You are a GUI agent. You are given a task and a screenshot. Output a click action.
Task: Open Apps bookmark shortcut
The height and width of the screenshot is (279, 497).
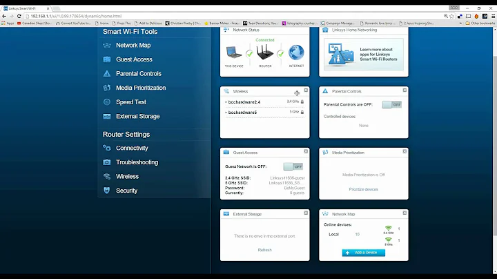(x=8, y=23)
